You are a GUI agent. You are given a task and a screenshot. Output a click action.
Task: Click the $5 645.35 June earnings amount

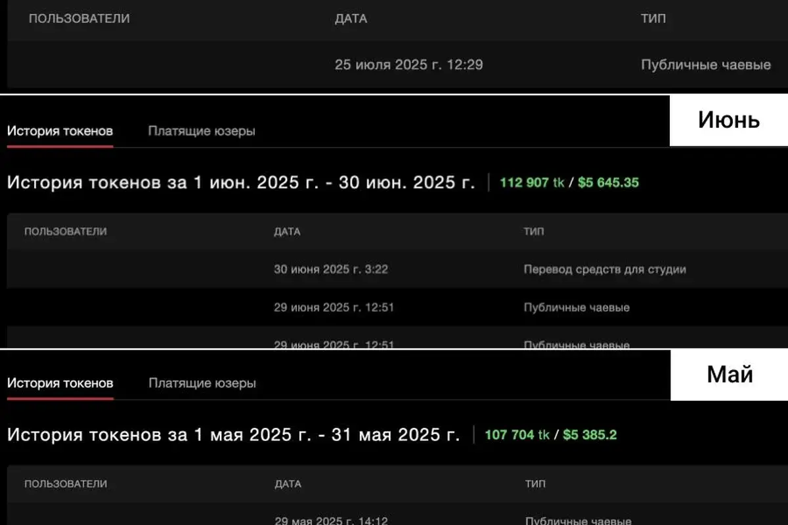608,182
